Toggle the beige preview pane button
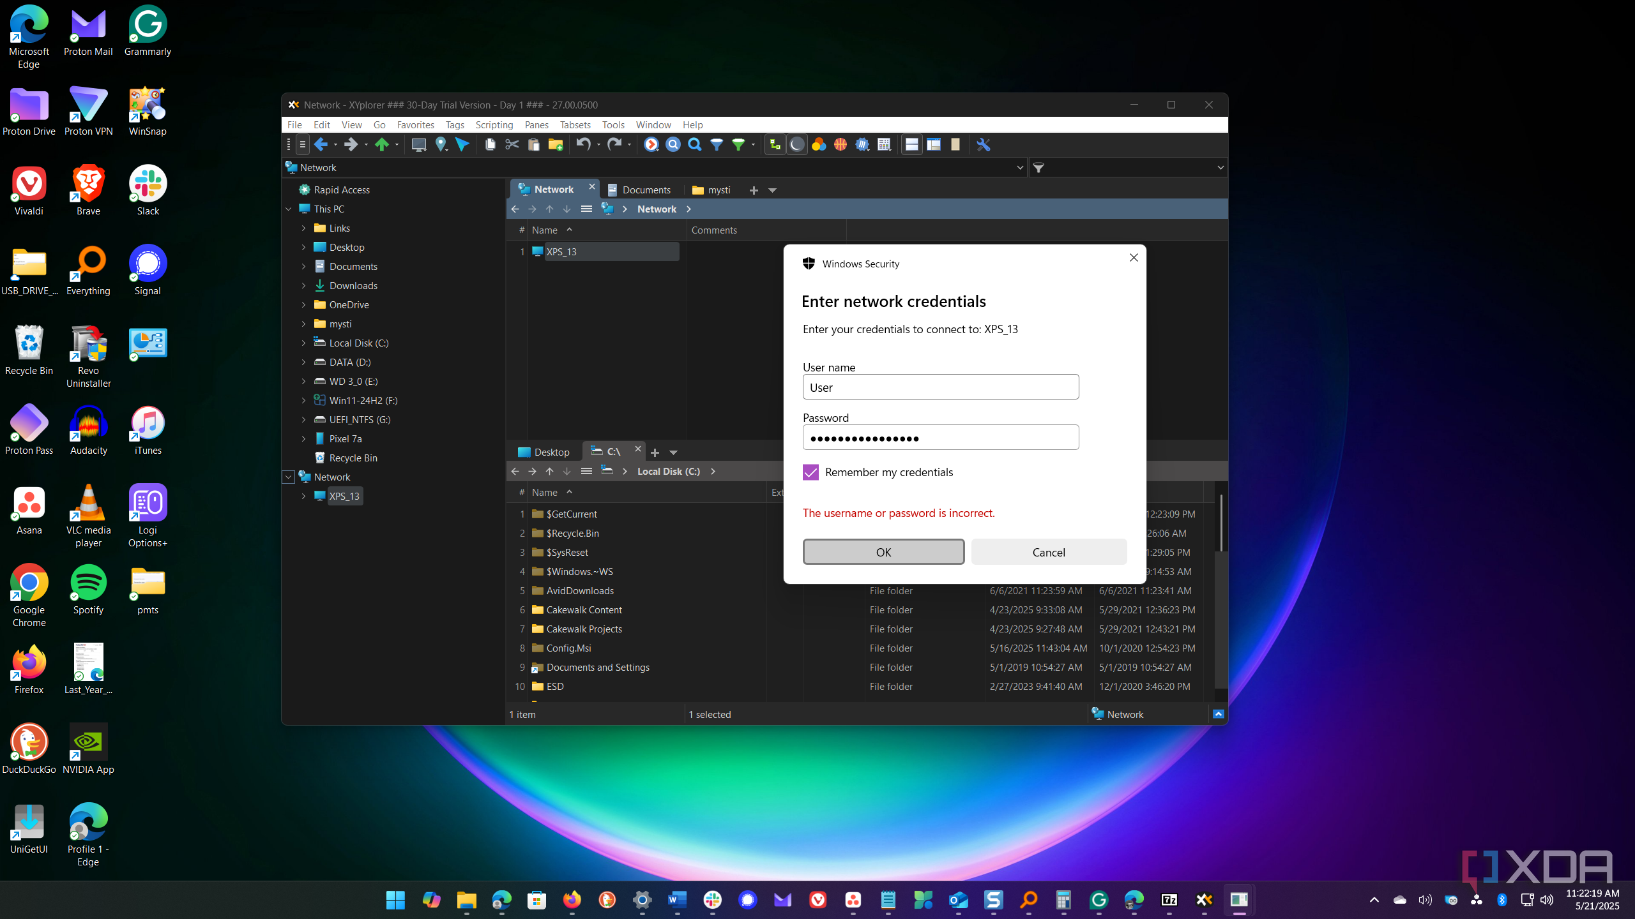Viewport: 1635px width, 919px height. coord(955,145)
